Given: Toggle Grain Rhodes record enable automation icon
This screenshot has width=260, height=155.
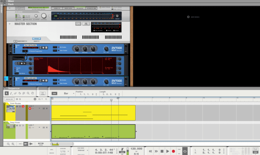Looking at the screenshot, I should (x=23, y=106).
